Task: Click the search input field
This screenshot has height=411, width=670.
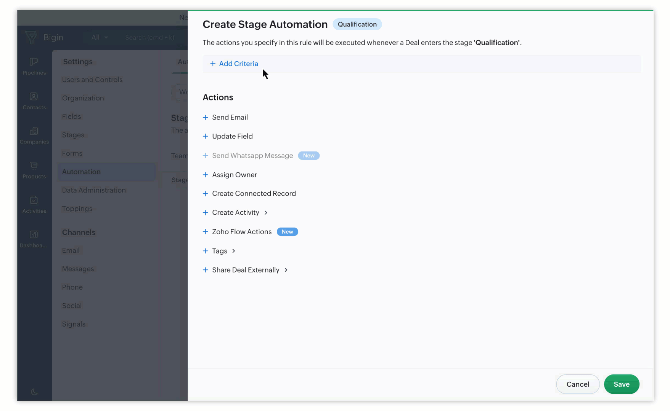Action: pos(149,37)
